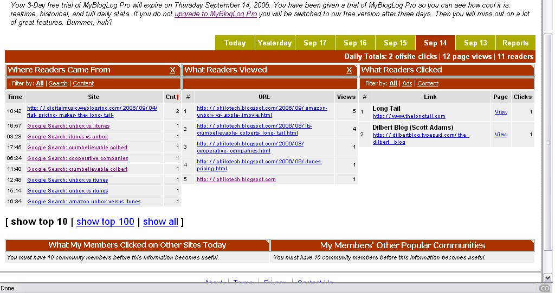The width and height of the screenshot is (555, 293).
Task: Open the cooperative-companies.html URL
Action: 250,147
